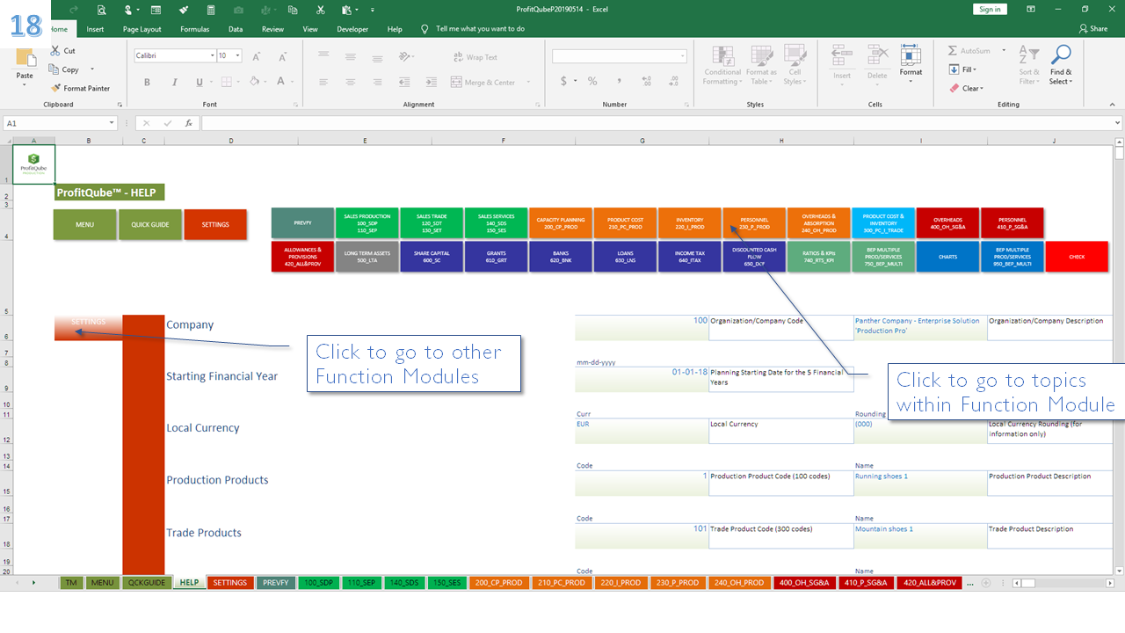Image resolution: width=1125 pixels, height=633 pixels.
Task: Select the QCKGUIDE sheet tab
Action: [x=146, y=583]
